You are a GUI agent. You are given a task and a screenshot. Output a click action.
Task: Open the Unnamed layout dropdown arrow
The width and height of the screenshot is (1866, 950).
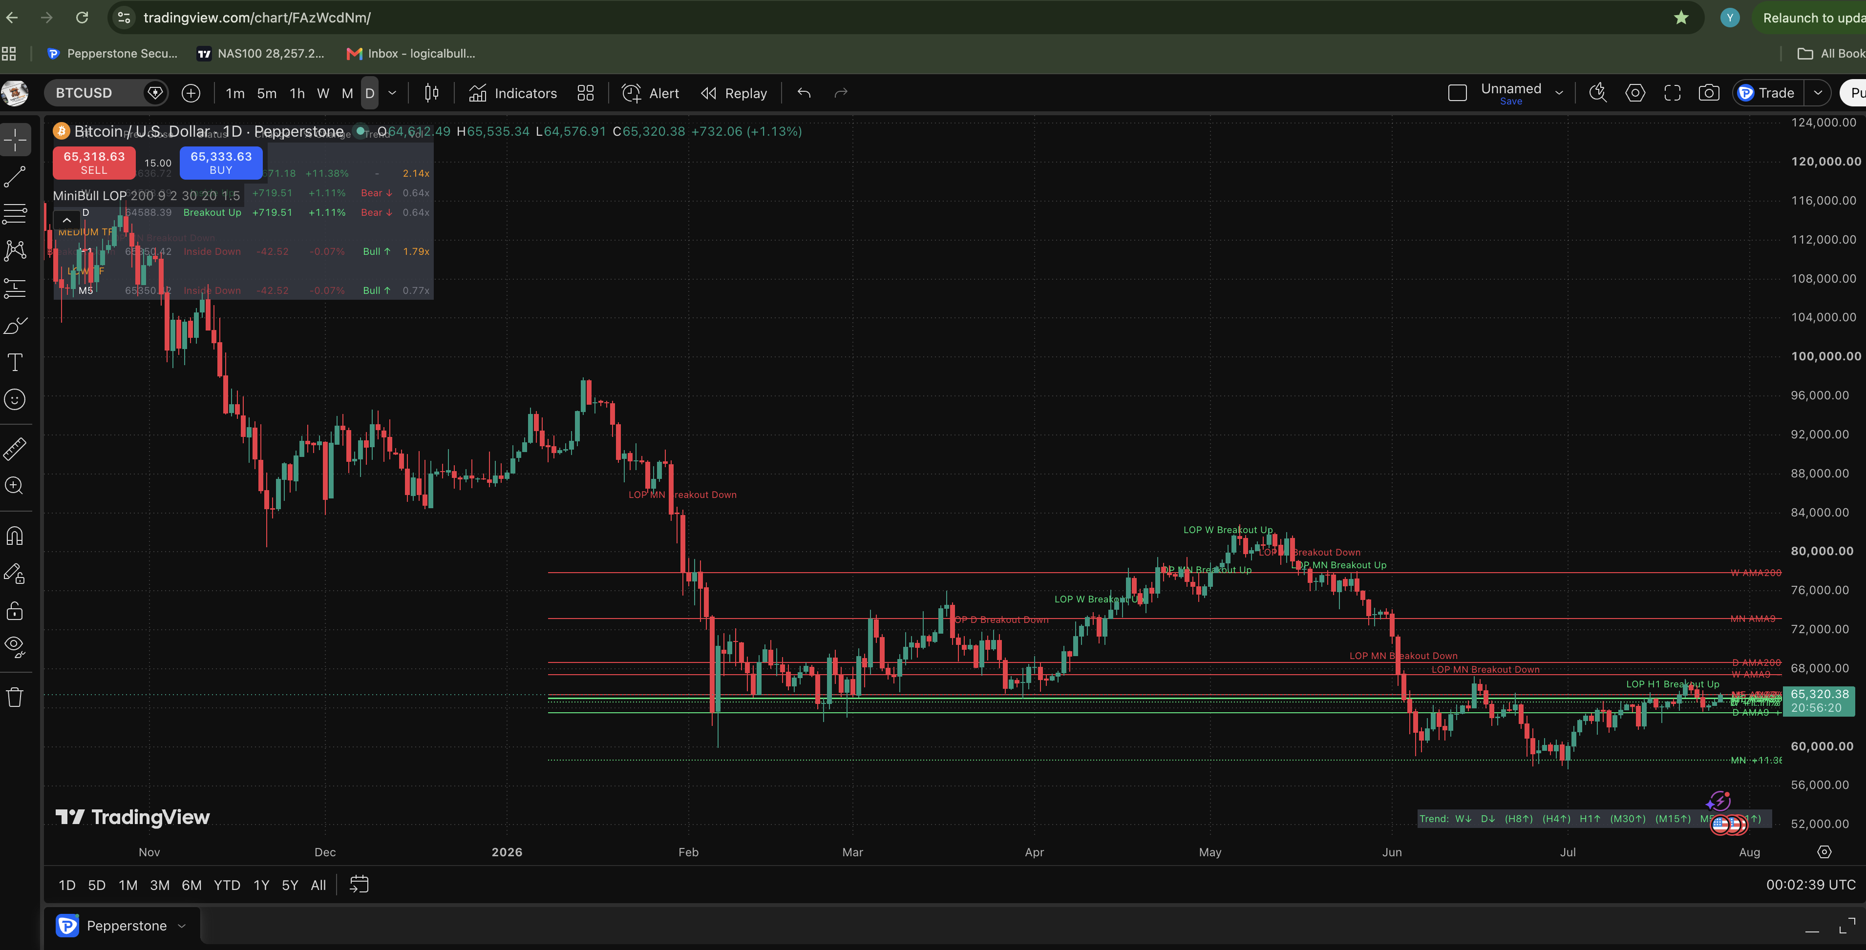point(1559,93)
